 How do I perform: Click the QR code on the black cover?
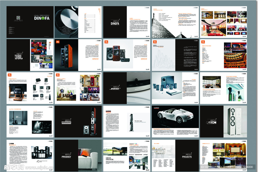pos(18,17)
